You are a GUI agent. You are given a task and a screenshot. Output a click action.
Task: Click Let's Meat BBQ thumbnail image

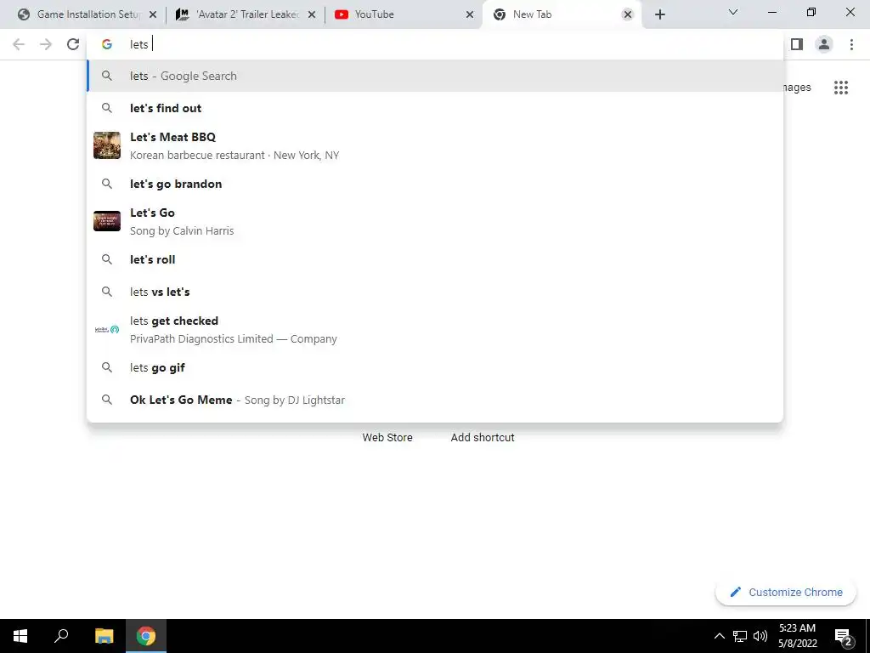pyautogui.click(x=106, y=145)
